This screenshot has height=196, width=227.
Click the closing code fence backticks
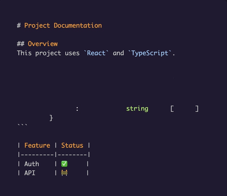click(x=22, y=125)
